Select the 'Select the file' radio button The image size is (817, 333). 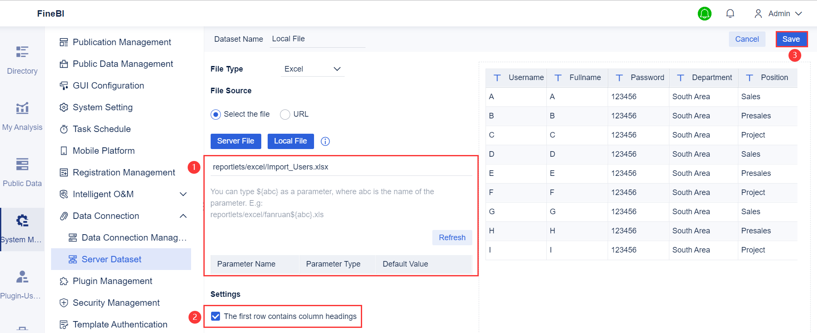216,114
